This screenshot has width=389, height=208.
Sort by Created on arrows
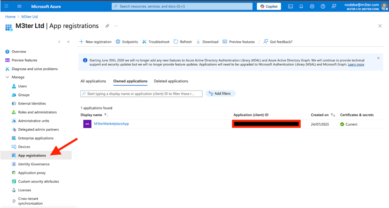coord(333,115)
